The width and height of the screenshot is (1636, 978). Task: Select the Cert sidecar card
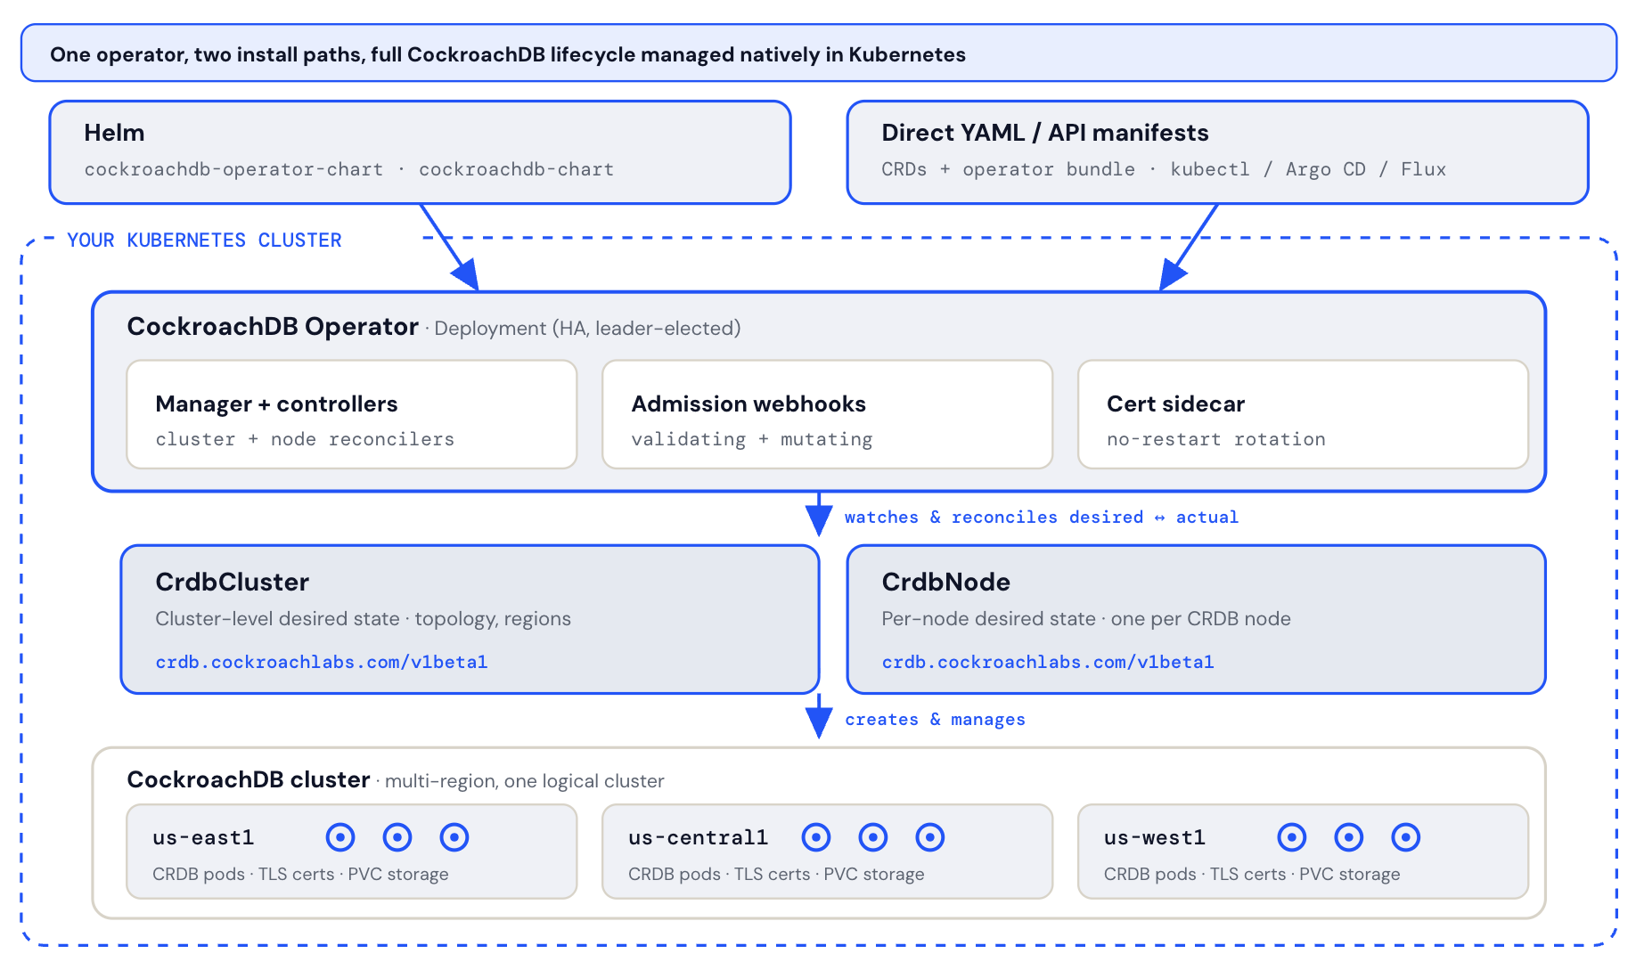(x=1304, y=414)
